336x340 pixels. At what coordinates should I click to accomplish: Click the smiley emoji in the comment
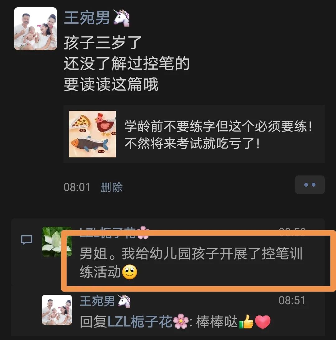point(130,272)
